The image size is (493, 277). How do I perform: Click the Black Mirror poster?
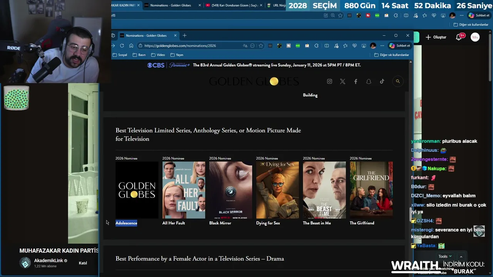[x=231, y=190]
